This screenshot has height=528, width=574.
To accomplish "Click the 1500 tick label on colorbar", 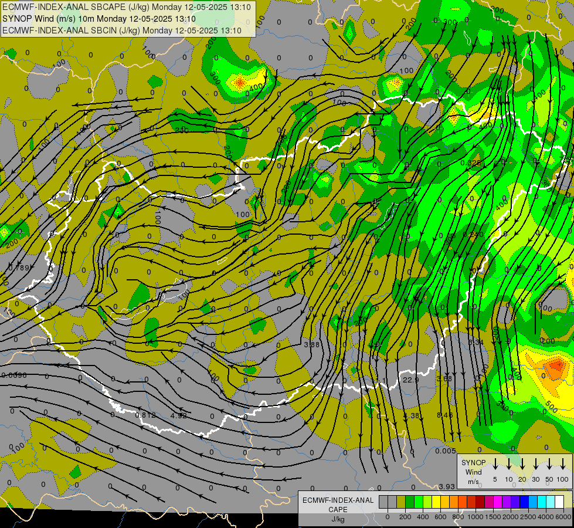I will [493, 517].
